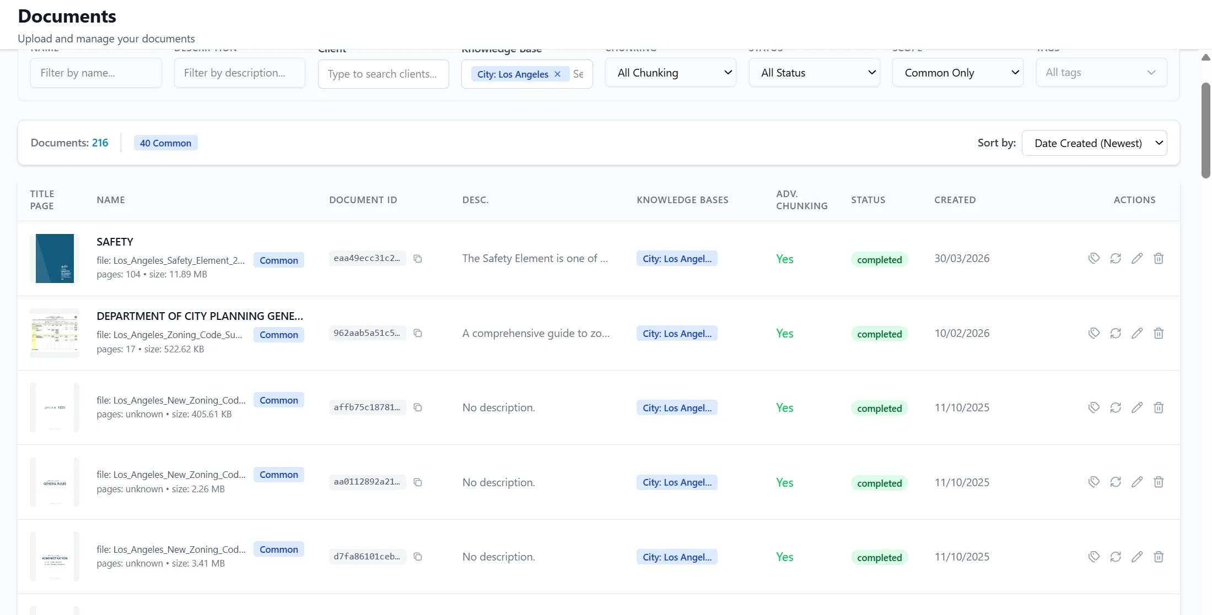This screenshot has height=615, width=1212.
Task: Click tag icon for Department of City Planning row
Action: tap(1094, 333)
